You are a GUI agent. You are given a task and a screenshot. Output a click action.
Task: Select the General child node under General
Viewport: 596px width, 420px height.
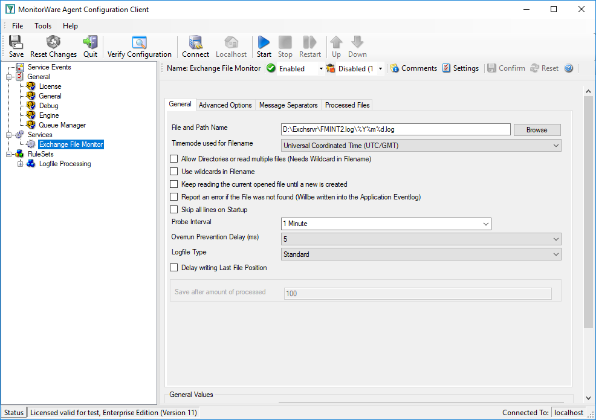click(x=50, y=96)
